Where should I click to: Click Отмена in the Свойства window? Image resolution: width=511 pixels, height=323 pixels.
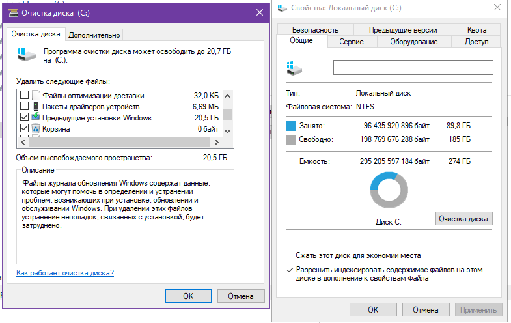pos(426,309)
